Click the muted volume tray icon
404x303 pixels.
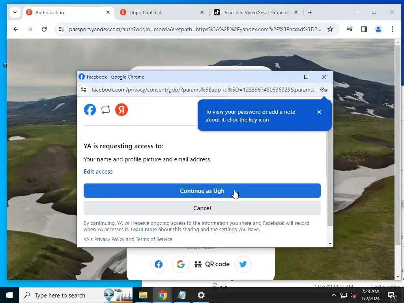tap(353, 295)
